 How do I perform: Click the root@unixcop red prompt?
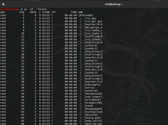(9, 9)
